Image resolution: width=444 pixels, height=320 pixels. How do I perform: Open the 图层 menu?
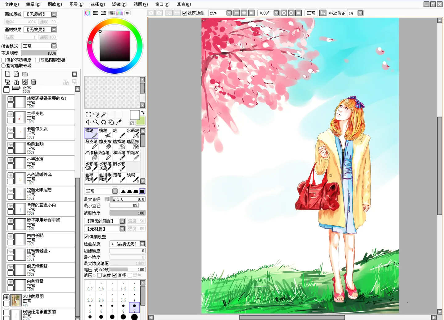click(x=76, y=4)
